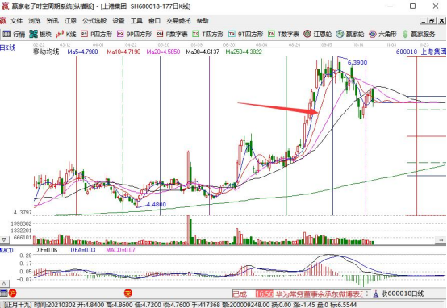Screen dimensions: 447x308
Task: Open the 浏览 menu
Action: 35,20
